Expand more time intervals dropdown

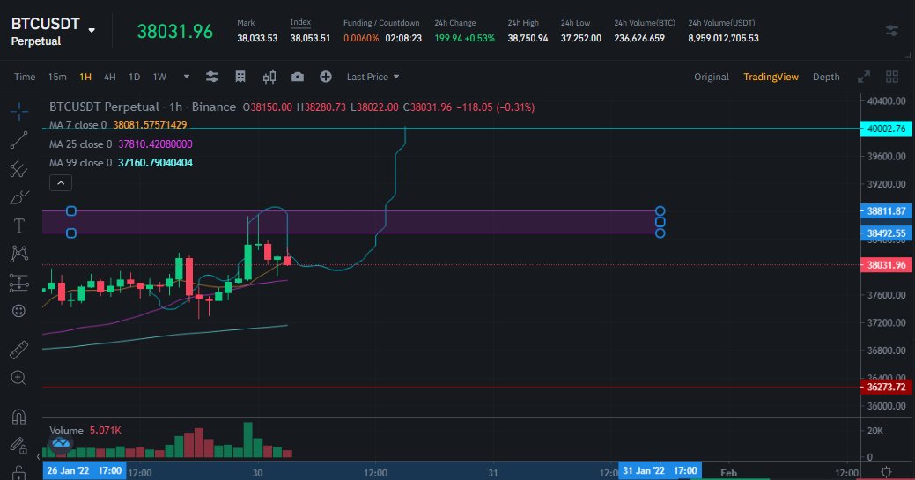click(x=186, y=77)
